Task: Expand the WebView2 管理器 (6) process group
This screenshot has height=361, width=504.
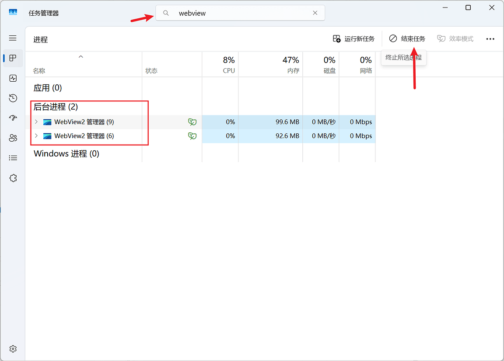Action: point(36,135)
